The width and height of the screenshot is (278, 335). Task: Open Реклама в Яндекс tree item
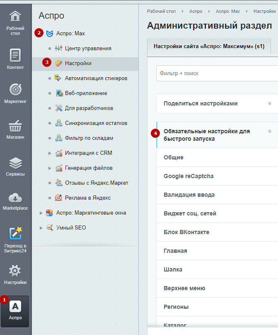click(x=88, y=198)
